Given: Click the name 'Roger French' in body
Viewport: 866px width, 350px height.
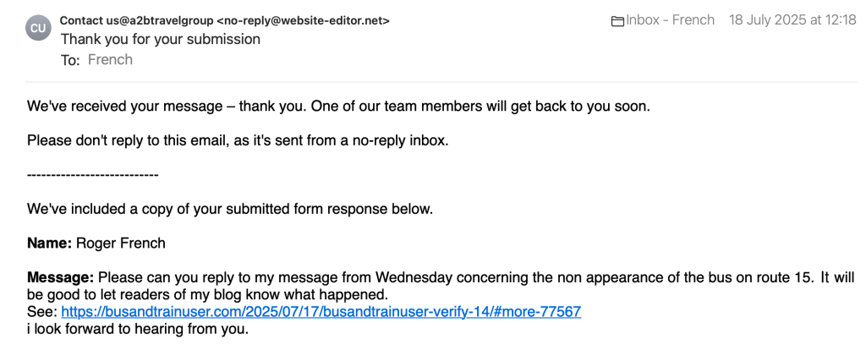Looking at the screenshot, I should 121,243.
